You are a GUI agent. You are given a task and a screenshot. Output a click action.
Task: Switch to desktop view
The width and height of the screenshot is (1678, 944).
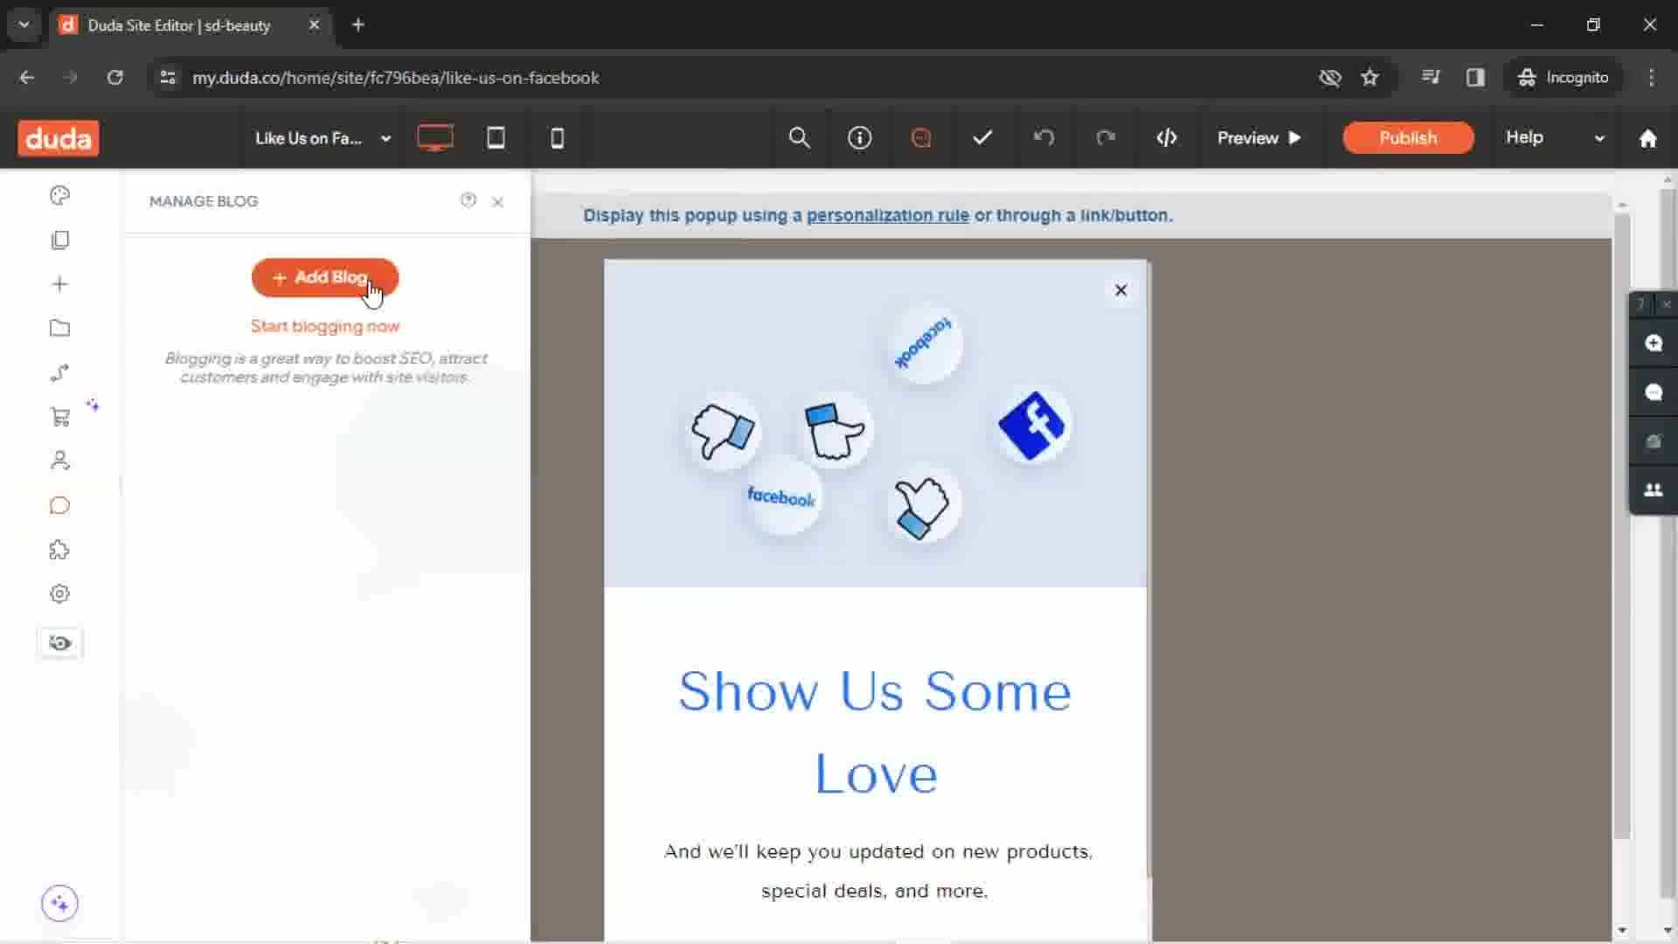tap(435, 138)
